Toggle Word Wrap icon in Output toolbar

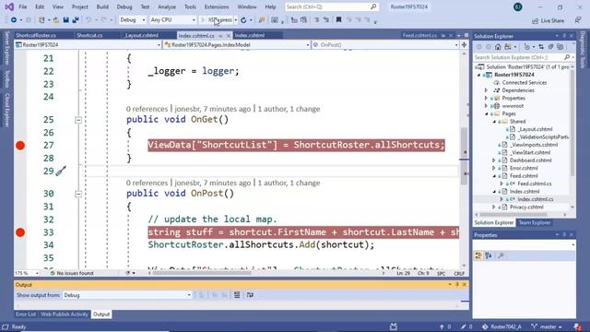[x=250, y=295]
